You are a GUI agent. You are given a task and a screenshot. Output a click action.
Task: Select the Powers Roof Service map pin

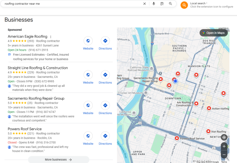(177, 138)
